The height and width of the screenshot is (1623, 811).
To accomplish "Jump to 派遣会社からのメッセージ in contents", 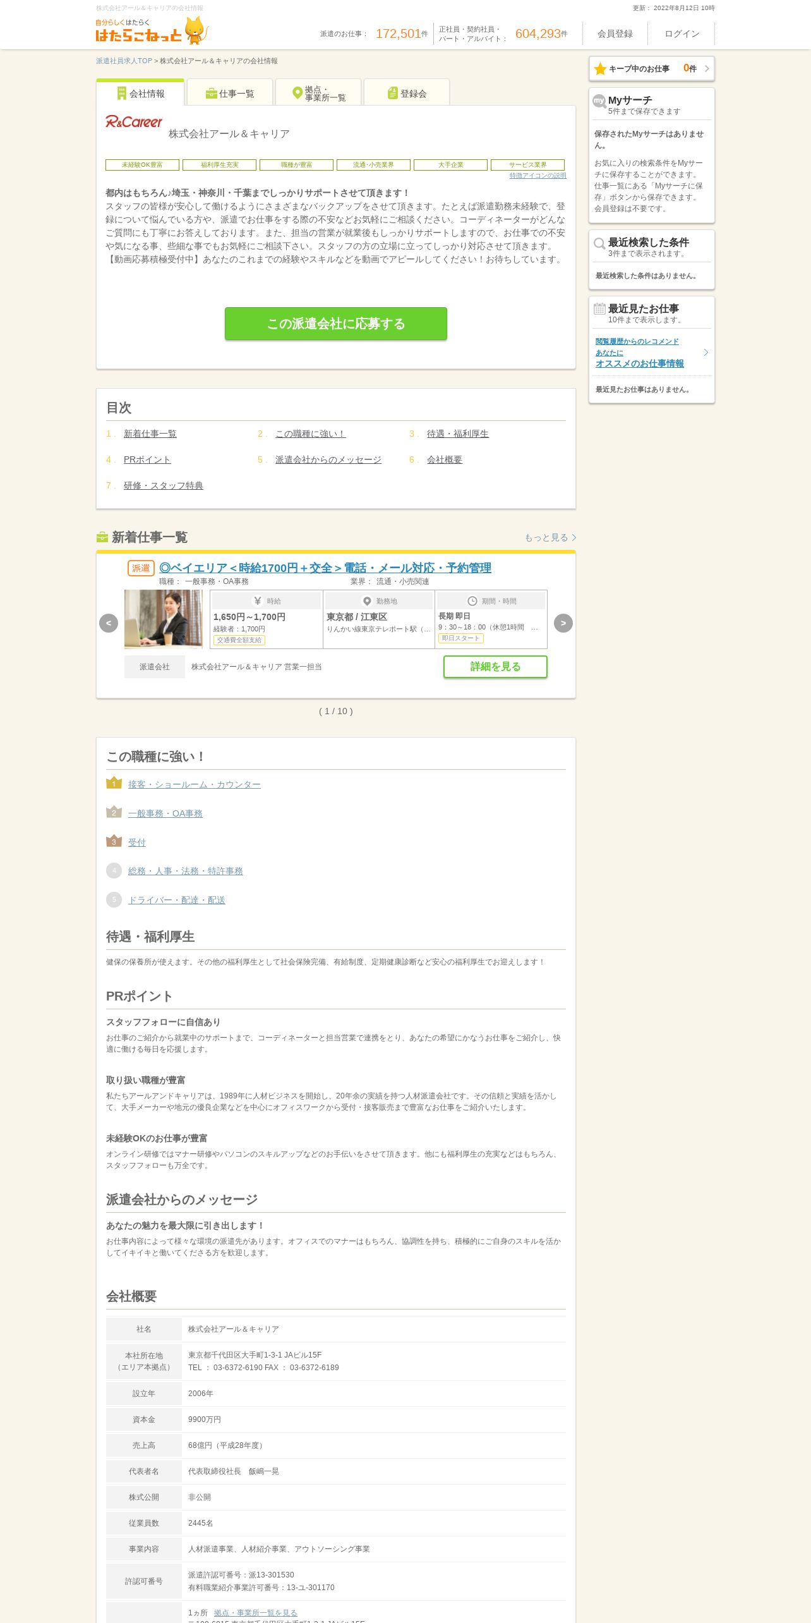I will coord(328,459).
